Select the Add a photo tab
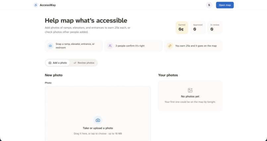The height and width of the screenshot is (141, 267). click(x=58, y=63)
